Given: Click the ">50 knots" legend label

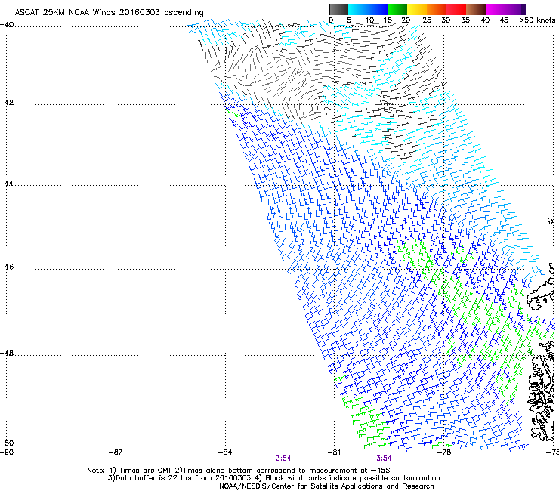Looking at the screenshot, I should (537, 20).
